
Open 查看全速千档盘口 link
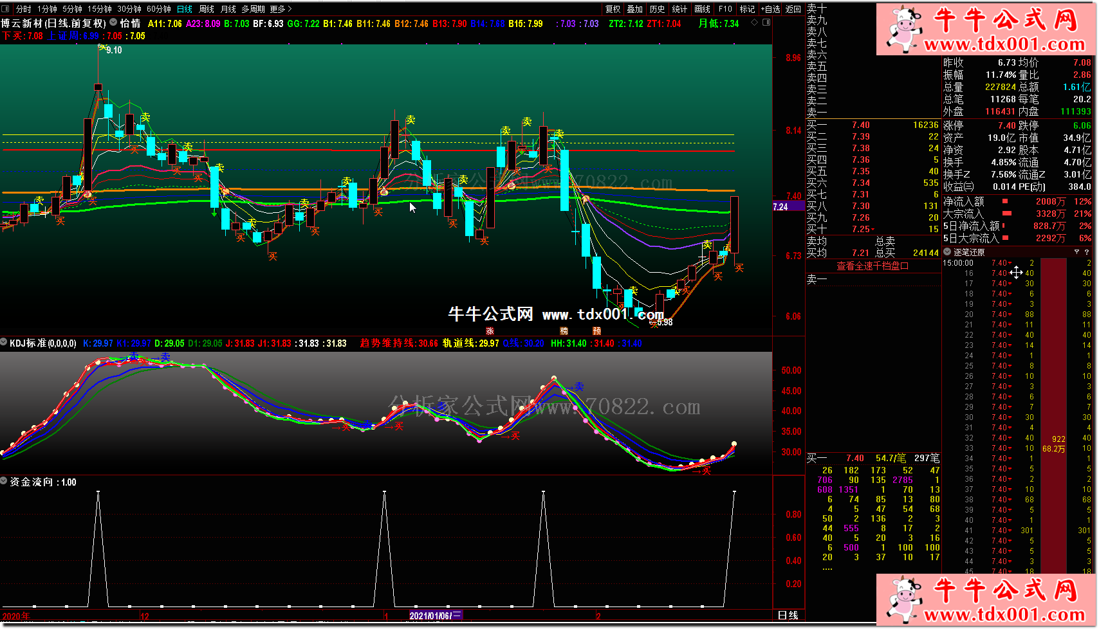pos(872,266)
